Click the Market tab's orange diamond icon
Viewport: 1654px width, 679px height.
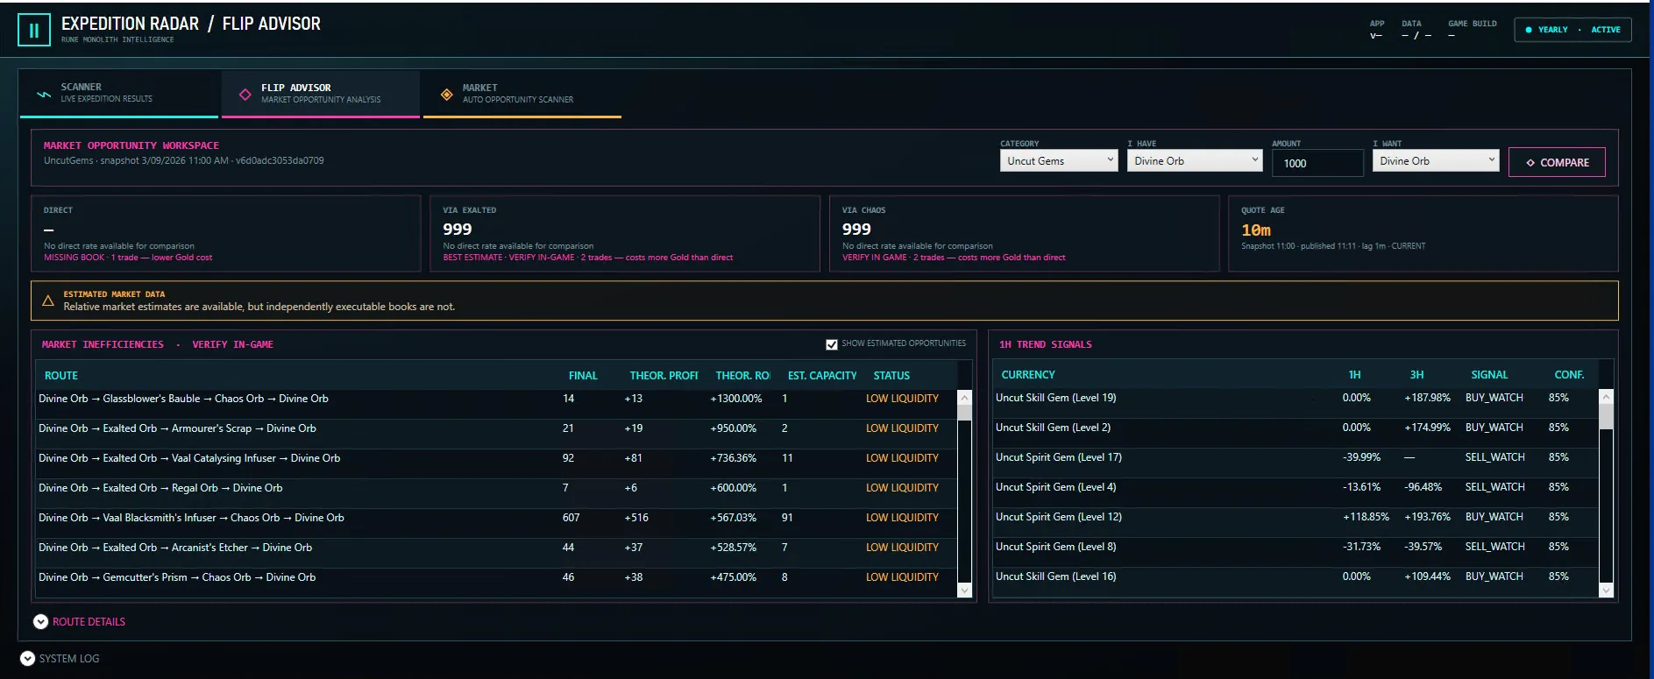[447, 94]
